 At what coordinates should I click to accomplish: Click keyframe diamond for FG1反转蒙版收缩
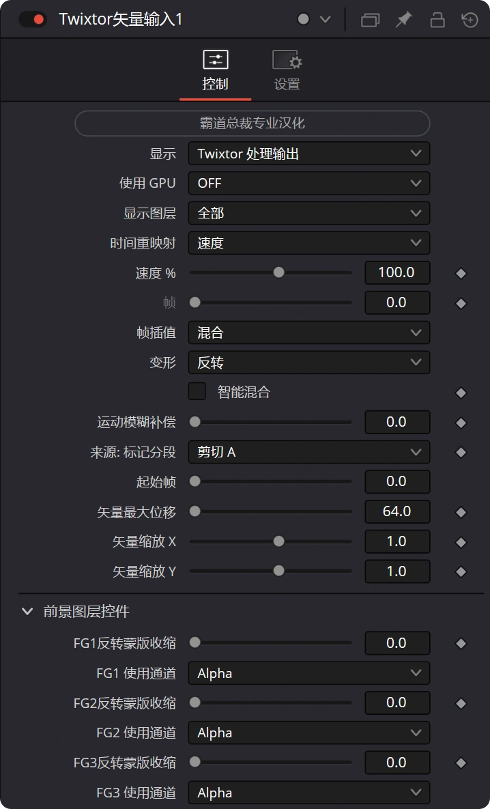[x=461, y=643]
